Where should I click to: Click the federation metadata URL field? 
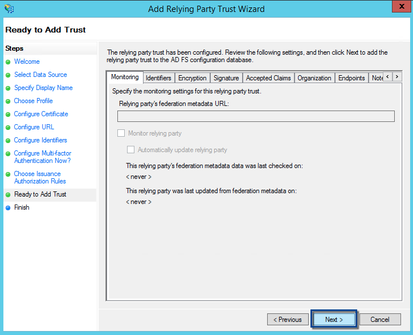[256, 116]
